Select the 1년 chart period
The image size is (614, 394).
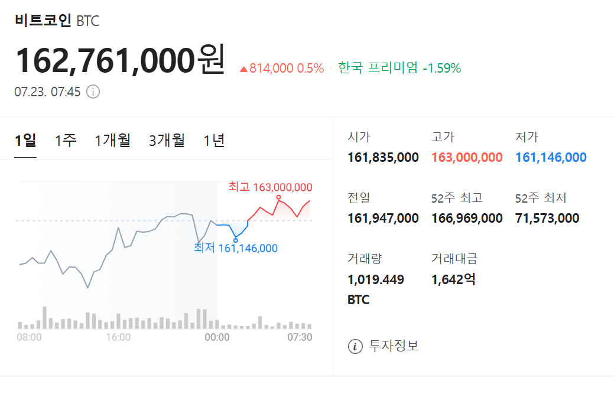coord(214,141)
